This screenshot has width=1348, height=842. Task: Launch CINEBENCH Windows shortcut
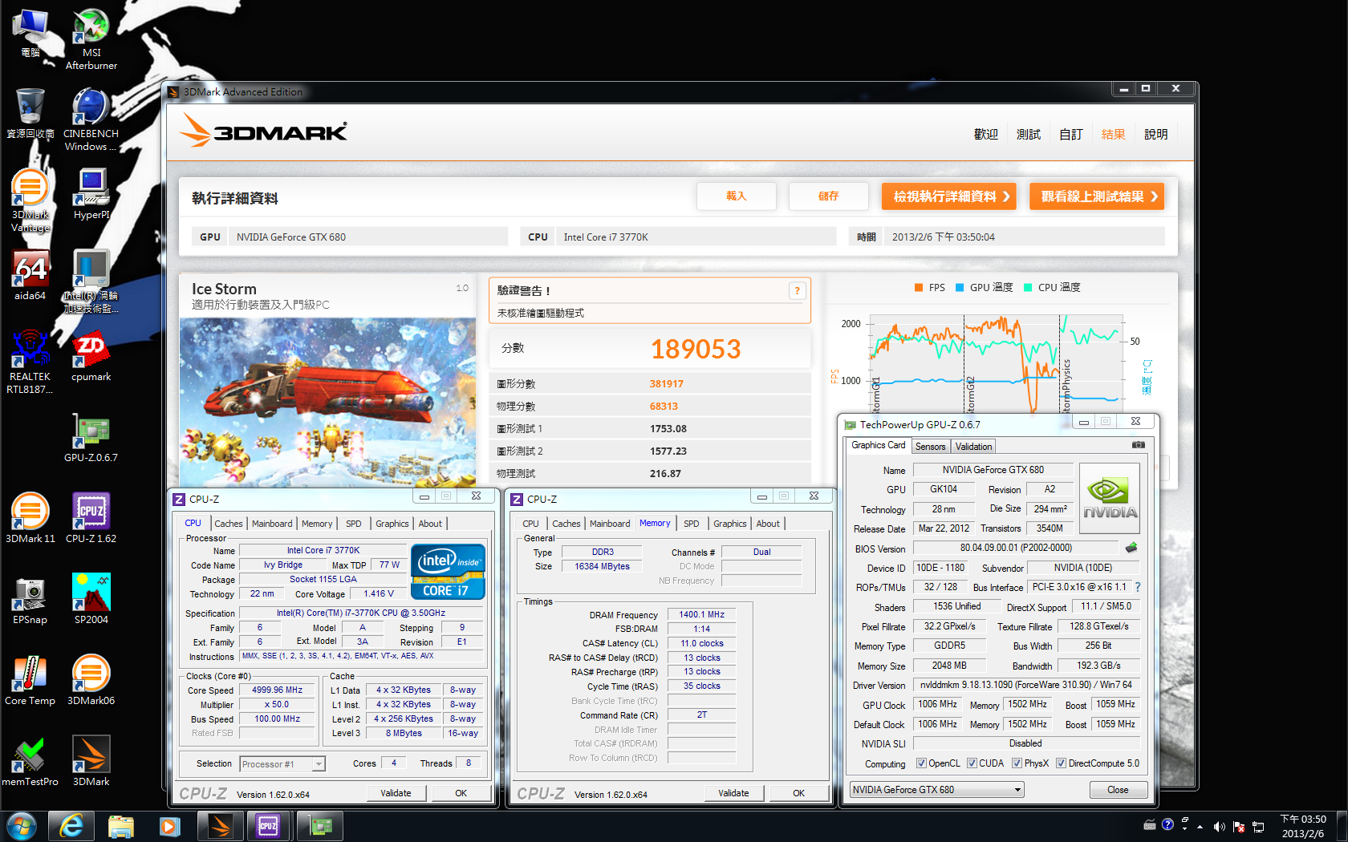click(91, 119)
